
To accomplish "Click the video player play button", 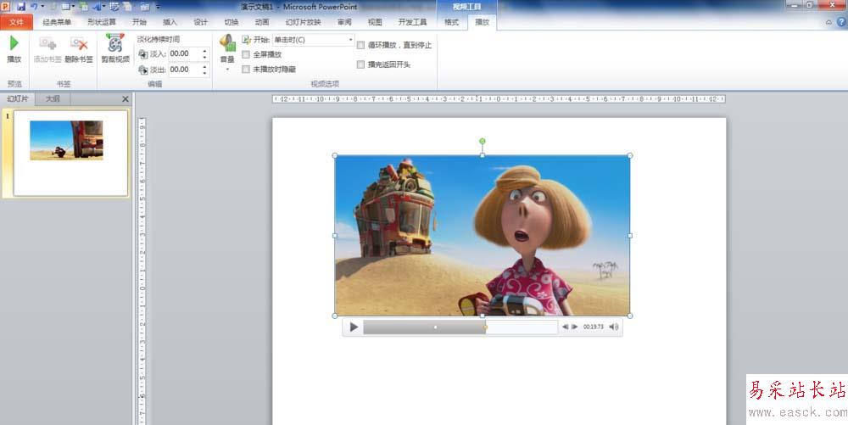I will pyautogui.click(x=354, y=327).
